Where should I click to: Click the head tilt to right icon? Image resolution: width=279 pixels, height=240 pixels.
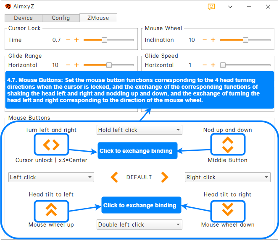[x=227, y=209]
